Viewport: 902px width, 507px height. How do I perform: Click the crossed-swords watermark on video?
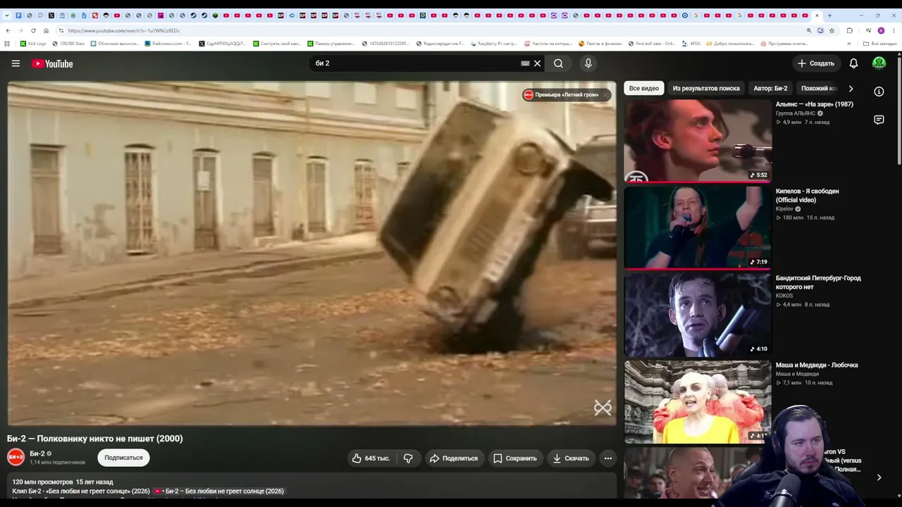[x=603, y=408]
